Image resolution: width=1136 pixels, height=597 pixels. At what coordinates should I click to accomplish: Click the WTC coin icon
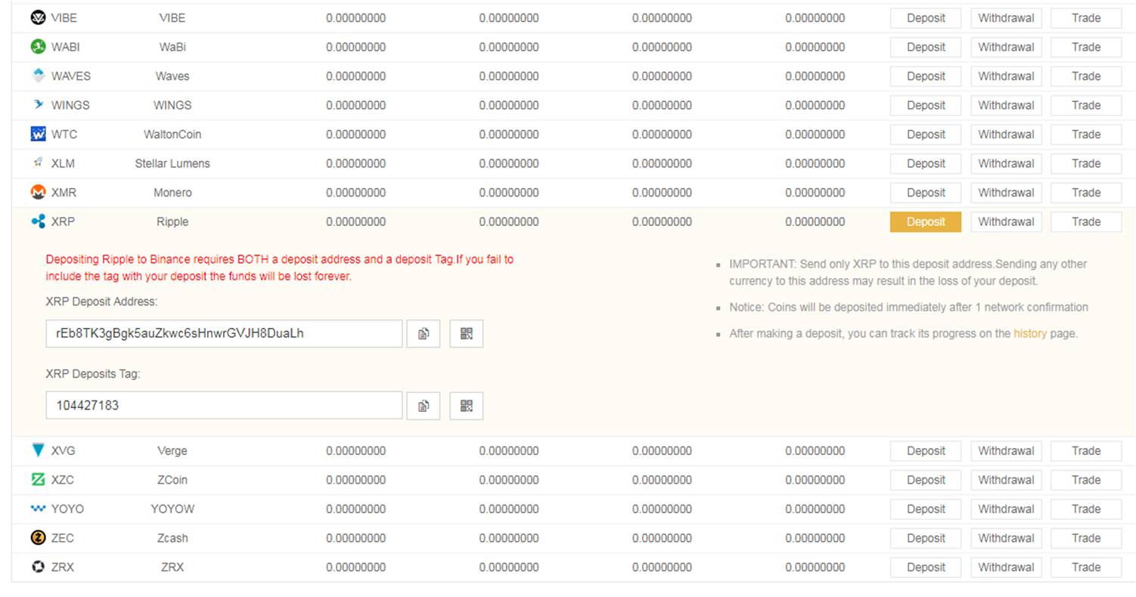tap(38, 134)
